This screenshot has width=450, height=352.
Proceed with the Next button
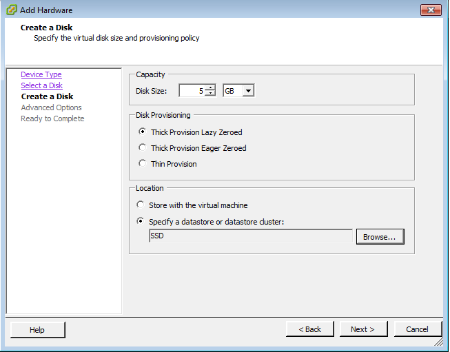coord(363,329)
